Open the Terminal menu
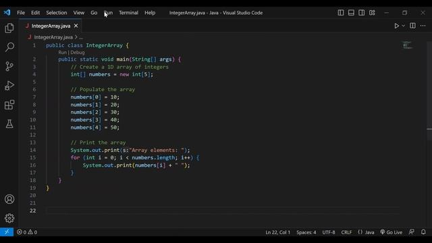The image size is (432, 243). coord(128,13)
